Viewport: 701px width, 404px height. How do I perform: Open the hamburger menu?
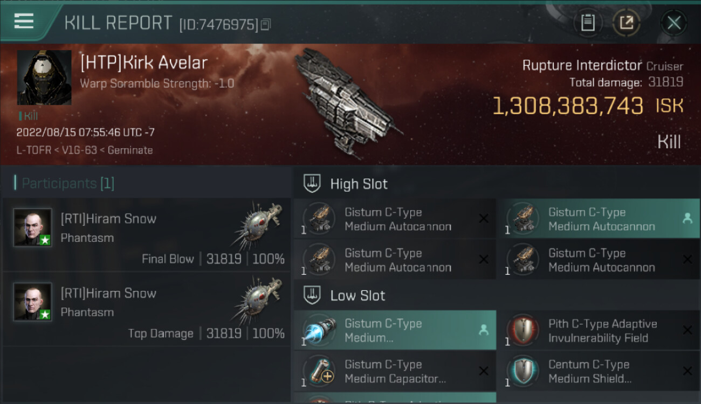(24, 22)
